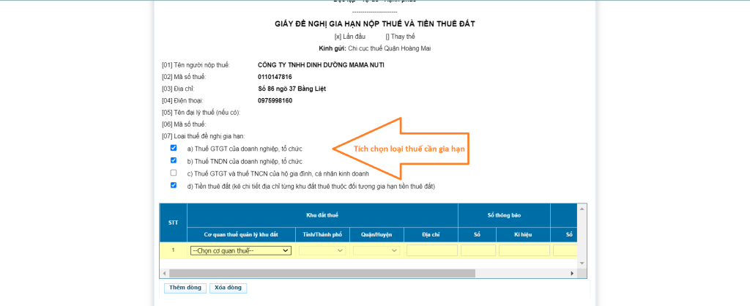Viewport: 750px width, 306px height.
Task: Click the Địa chỉ input field in row 1
Action: click(432, 250)
